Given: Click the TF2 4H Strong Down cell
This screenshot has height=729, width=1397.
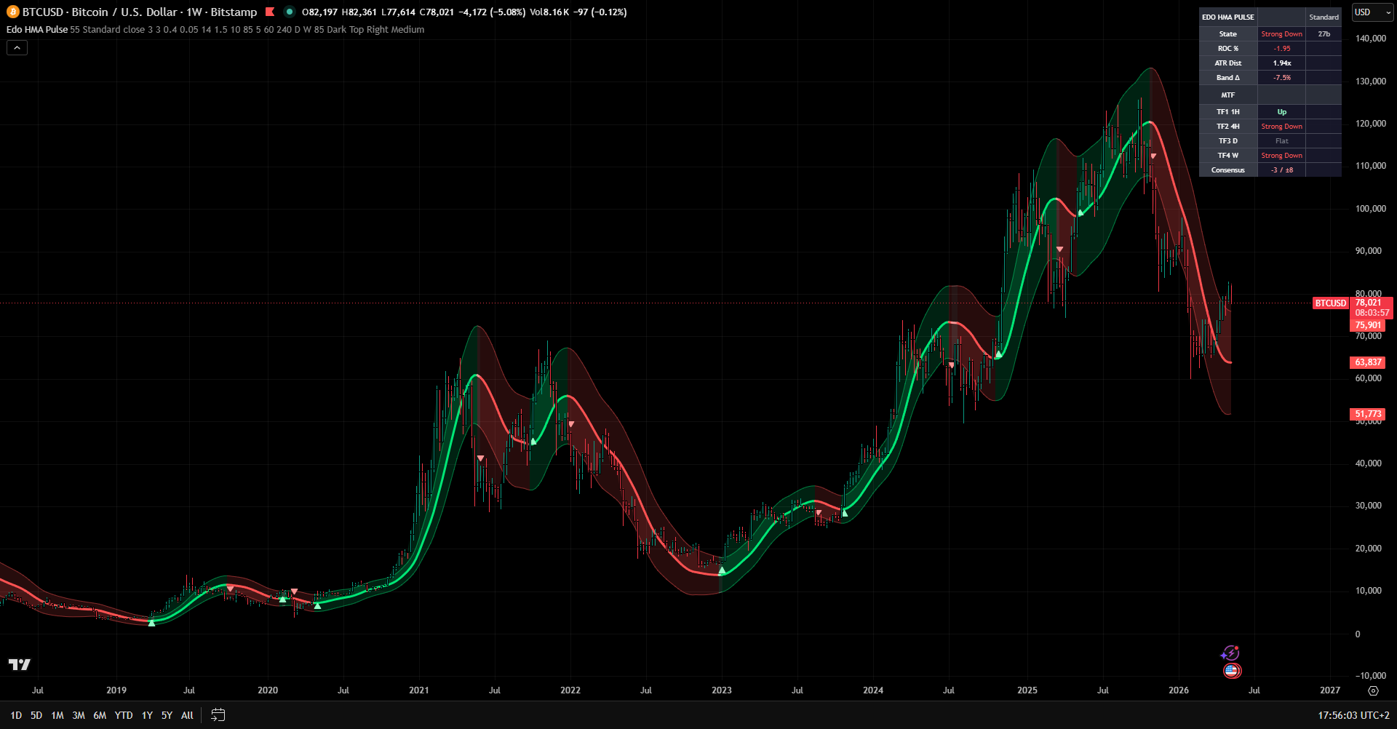Looking at the screenshot, I should pos(1282,127).
